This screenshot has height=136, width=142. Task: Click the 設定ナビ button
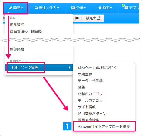(x=93, y=18)
